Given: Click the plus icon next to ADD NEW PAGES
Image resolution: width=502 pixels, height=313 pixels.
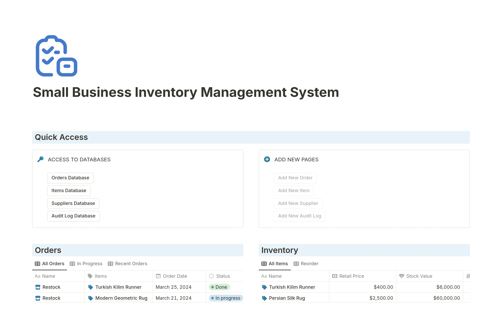Looking at the screenshot, I should 267,160.
